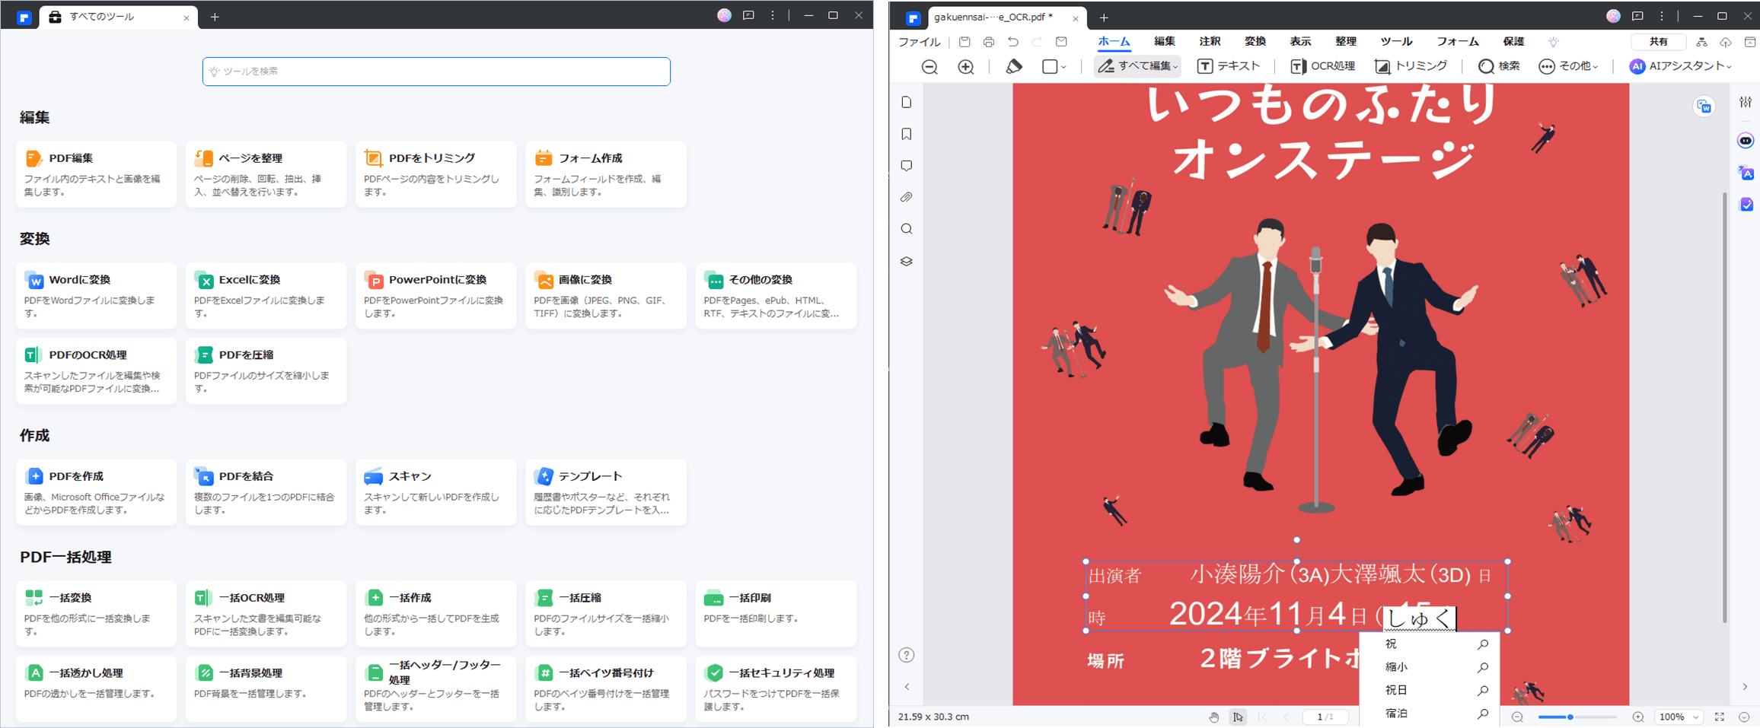This screenshot has height=728, width=1760.
Task: Adjust the zoom slider in status bar
Action: (x=1577, y=717)
